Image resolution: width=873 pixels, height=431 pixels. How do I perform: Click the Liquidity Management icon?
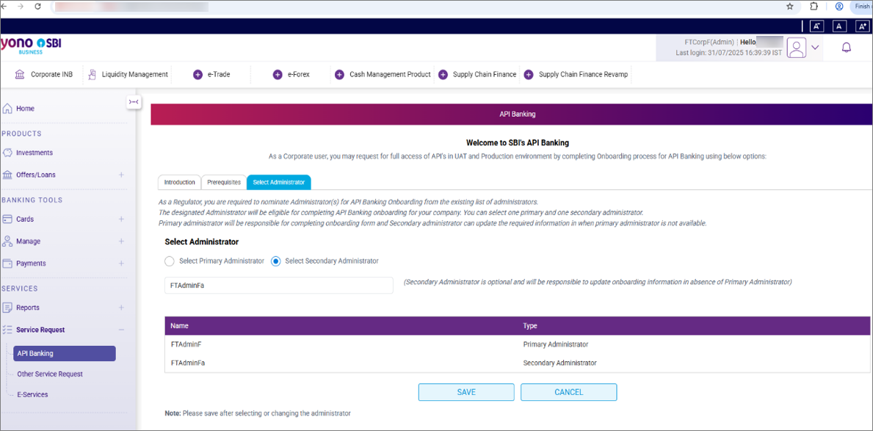(93, 74)
